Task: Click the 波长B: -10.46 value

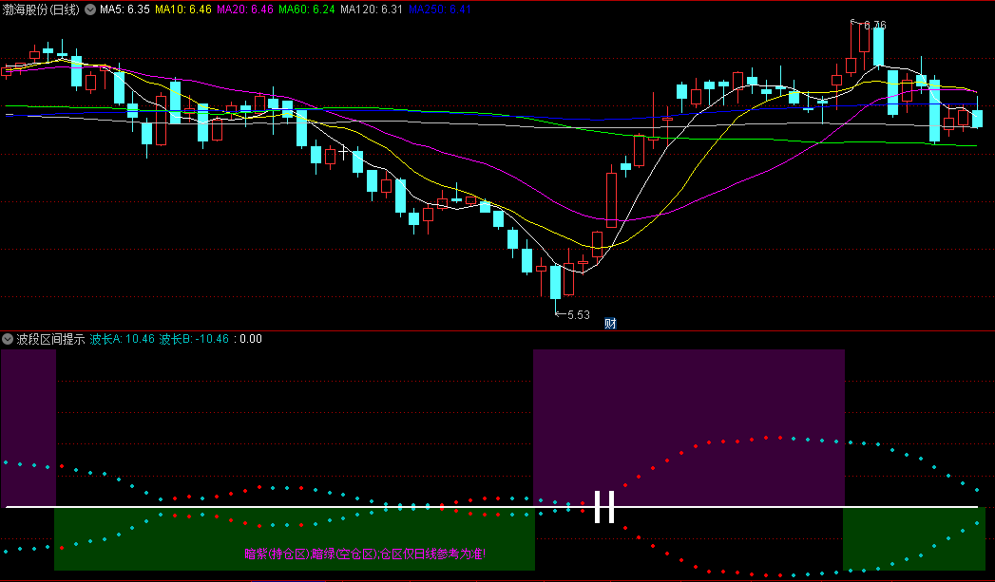Action: coord(194,339)
